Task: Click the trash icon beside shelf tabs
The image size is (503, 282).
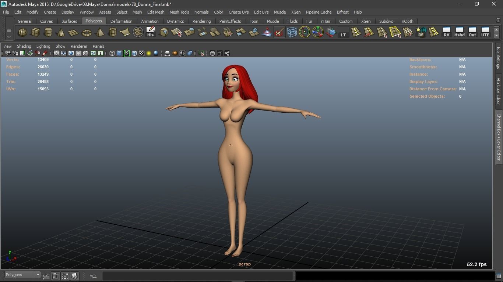Action: point(498,21)
